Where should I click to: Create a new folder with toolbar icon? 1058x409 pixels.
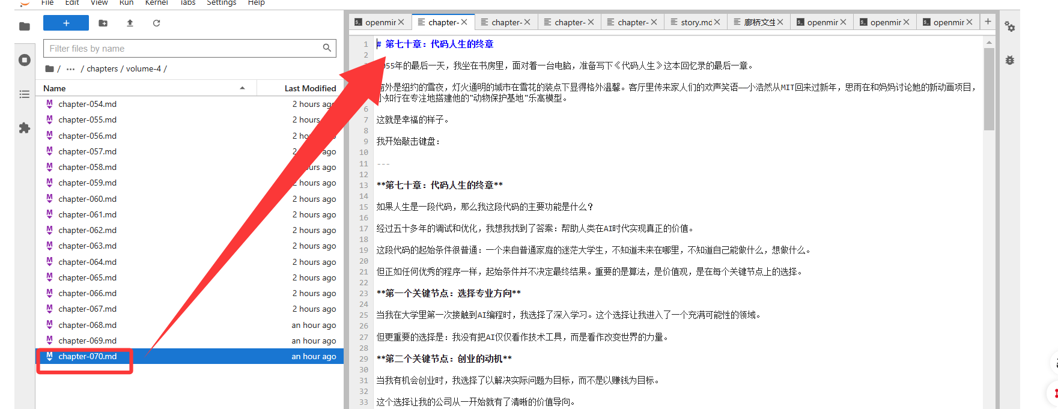tap(103, 23)
